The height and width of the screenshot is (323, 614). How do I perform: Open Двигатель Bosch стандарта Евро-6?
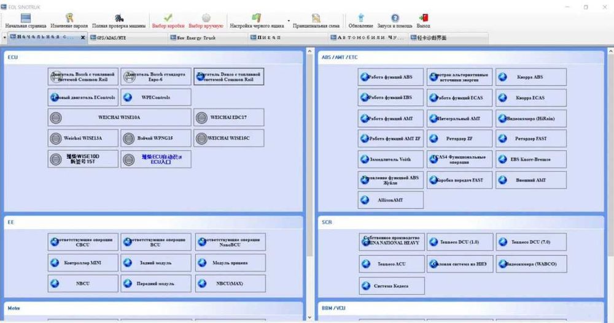click(156, 77)
